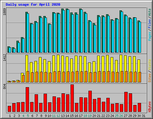The image size is (153, 119).
Task: Click the cyan files bar for day 20
Action: pyautogui.click(x=95, y=39)
